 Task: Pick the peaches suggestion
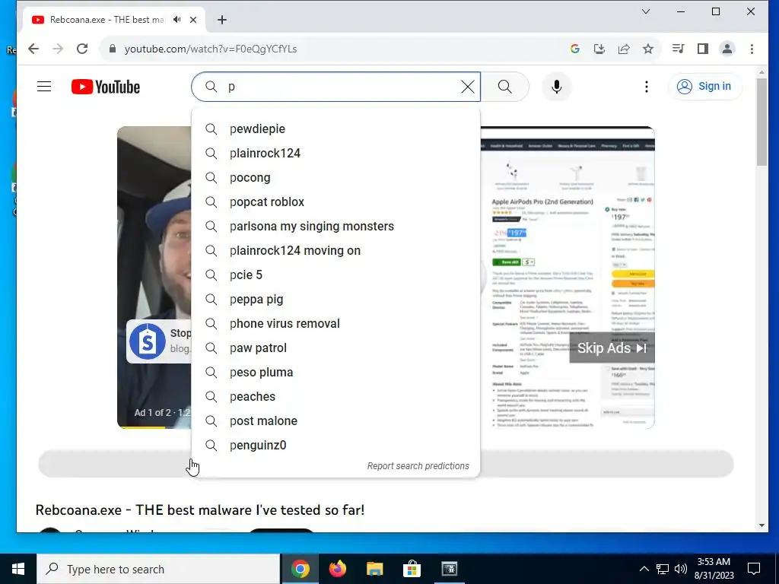(335, 396)
